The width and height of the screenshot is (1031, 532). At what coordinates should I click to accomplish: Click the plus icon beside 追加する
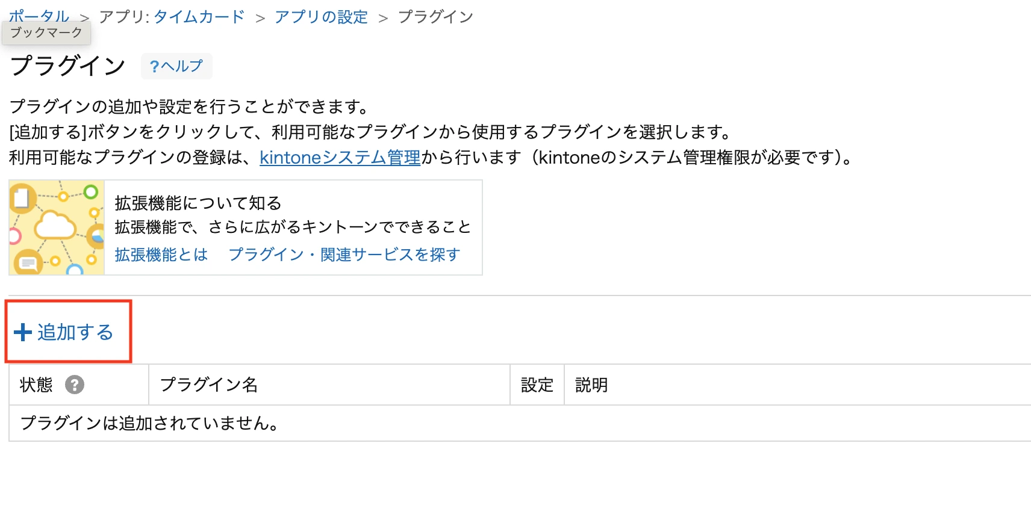click(23, 332)
